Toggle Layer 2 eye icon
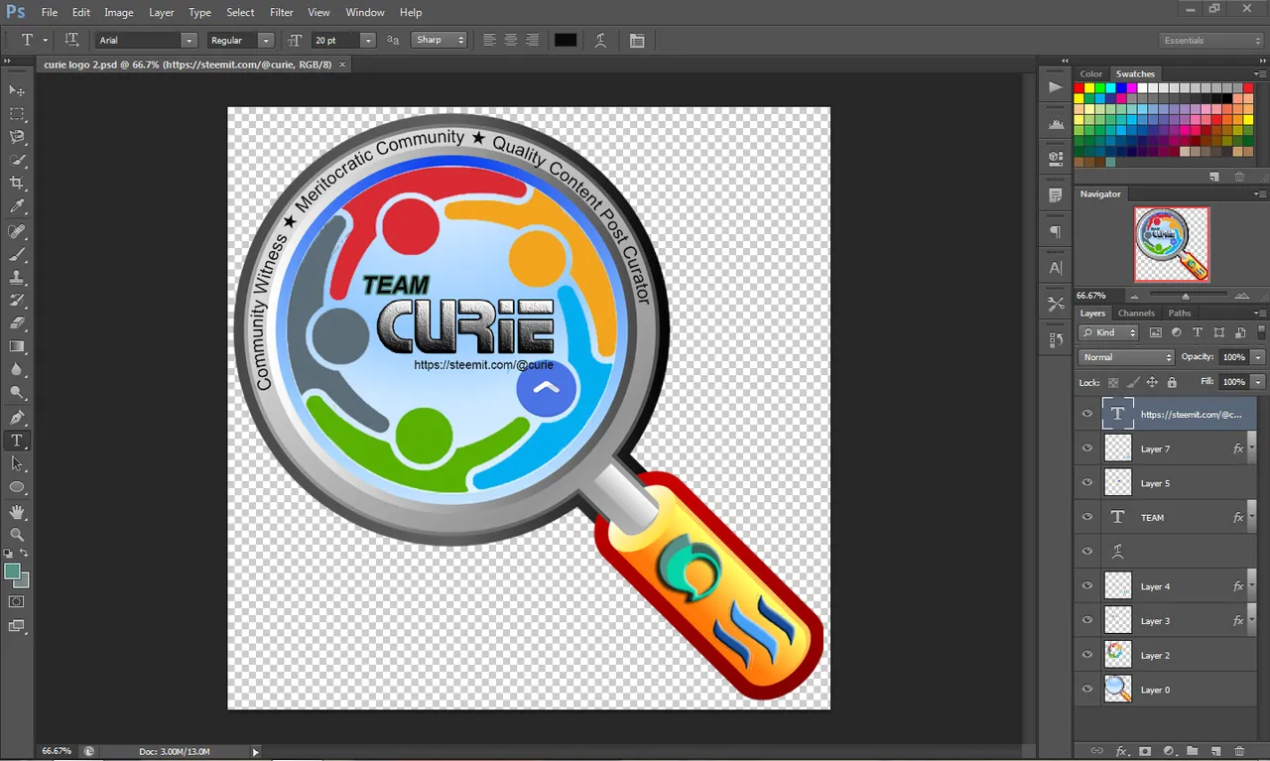This screenshot has height=761, width=1270. tap(1087, 655)
